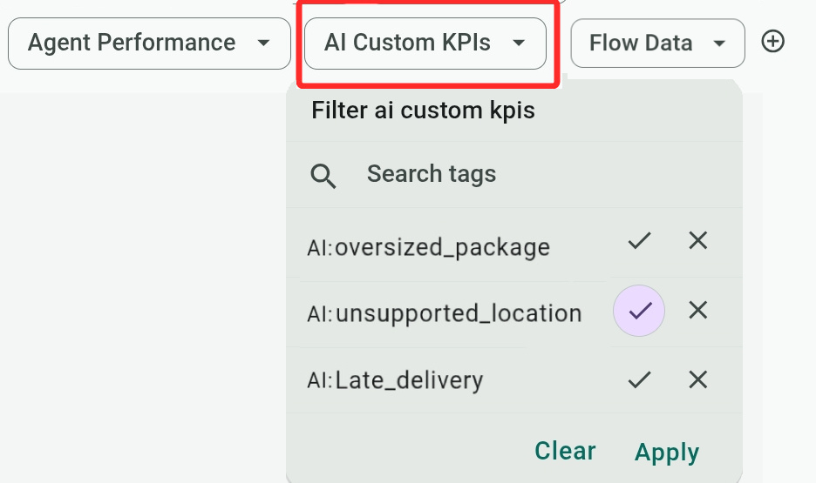The width and height of the screenshot is (816, 483).
Task: Click the Flow Data dropdown arrow
Action: [x=719, y=44]
